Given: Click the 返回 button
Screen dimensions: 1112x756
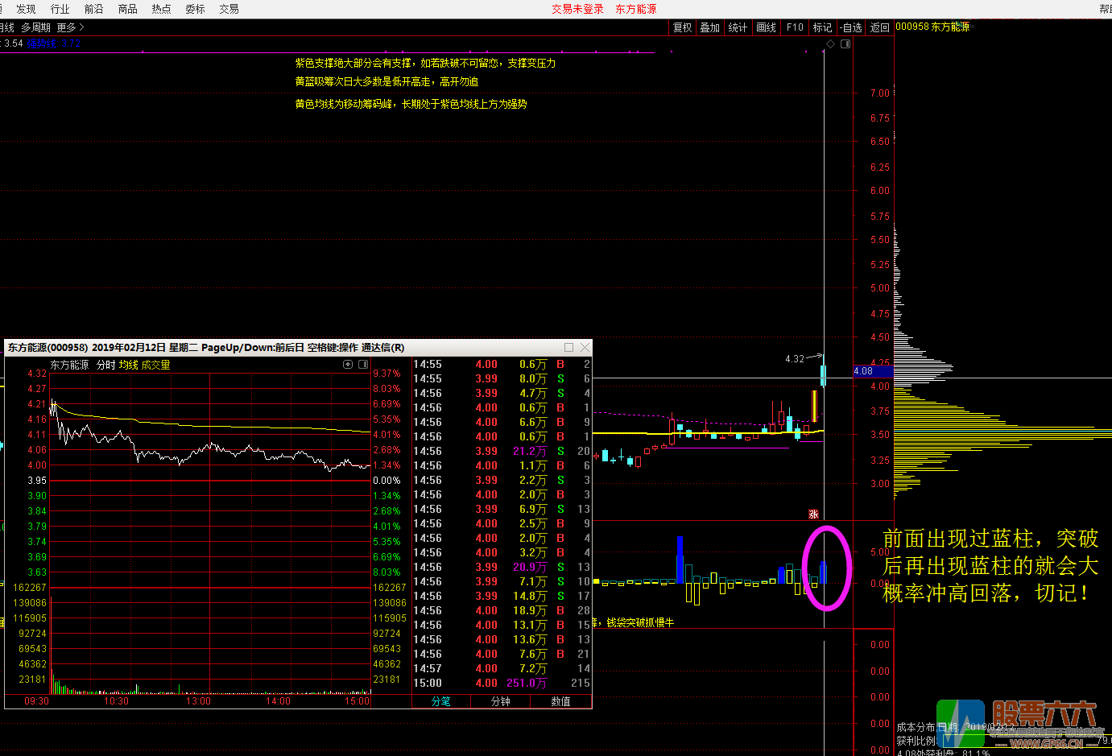Looking at the screenshot, I should click(x=879, y=27).
